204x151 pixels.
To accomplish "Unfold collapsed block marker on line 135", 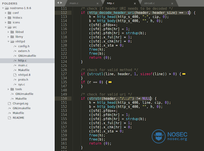I will (110, 82).
